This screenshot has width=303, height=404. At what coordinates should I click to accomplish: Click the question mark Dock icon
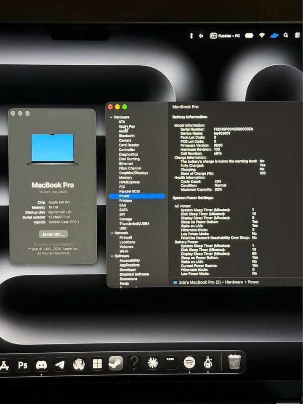(134, 363)
